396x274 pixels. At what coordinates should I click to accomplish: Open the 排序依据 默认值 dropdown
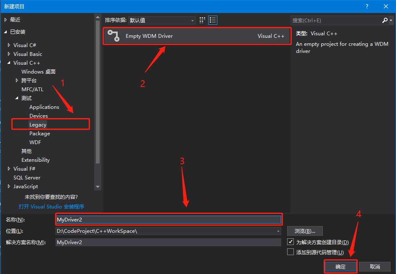point(161,20)
